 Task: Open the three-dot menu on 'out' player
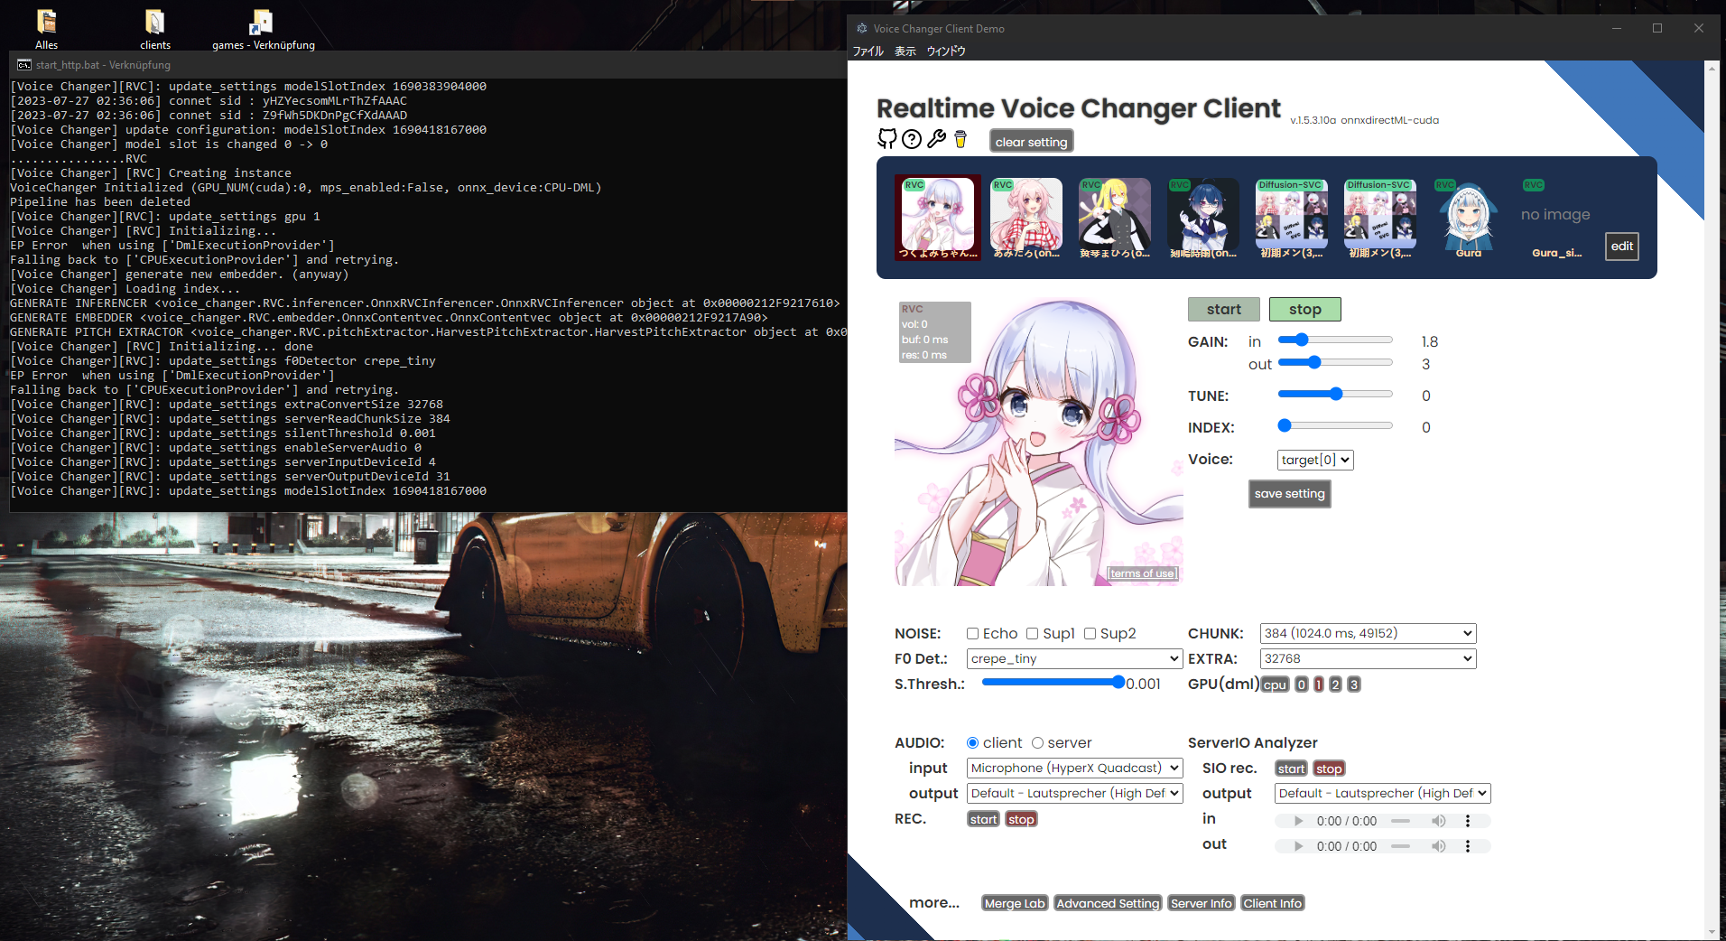tap(1469, 846)
